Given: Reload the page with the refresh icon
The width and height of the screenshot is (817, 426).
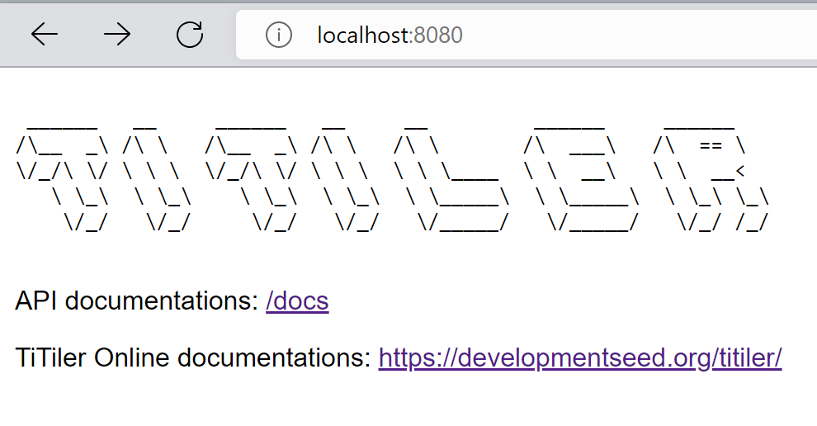Looking at the screenshot, I should tap(190, 35).
